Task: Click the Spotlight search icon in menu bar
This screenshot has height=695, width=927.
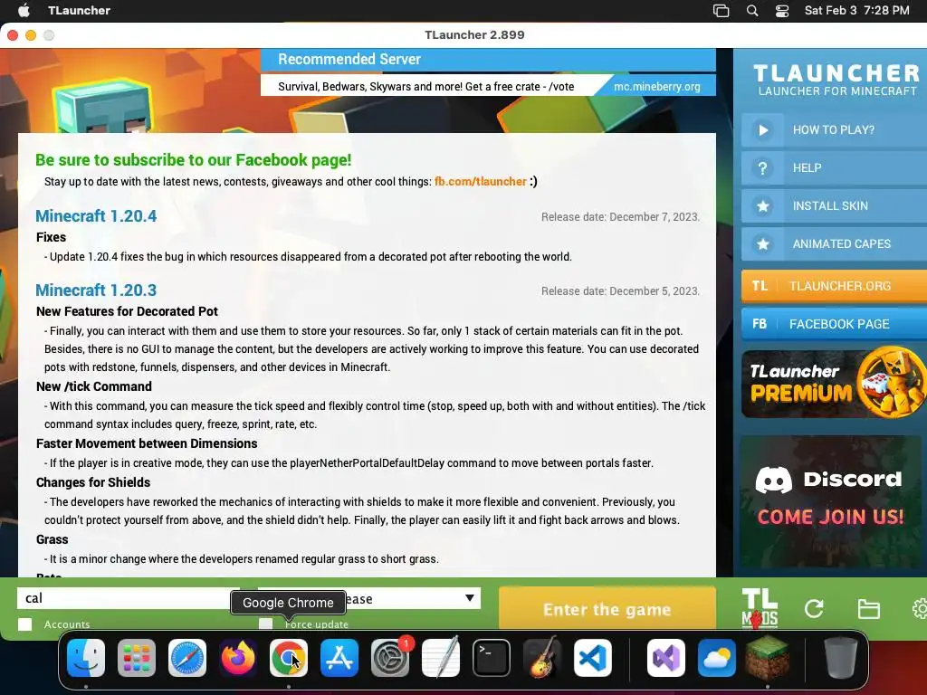Action: (x=752, y=11)
